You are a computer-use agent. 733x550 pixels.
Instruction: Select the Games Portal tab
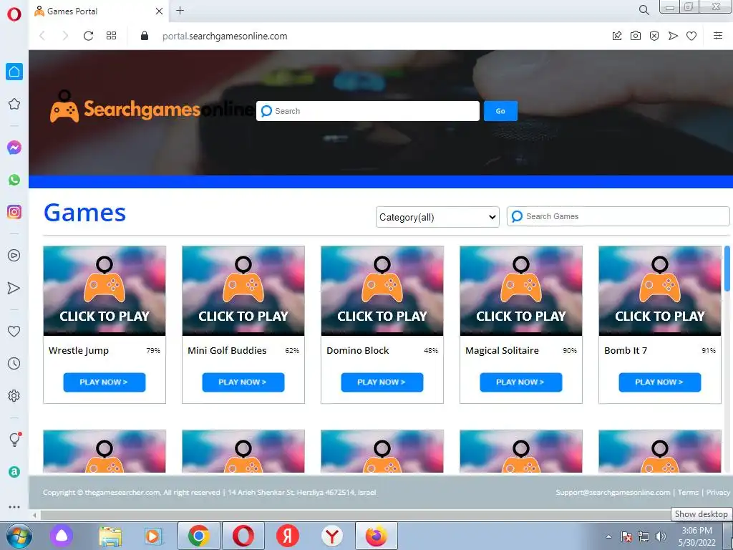(x=99, y=11)
